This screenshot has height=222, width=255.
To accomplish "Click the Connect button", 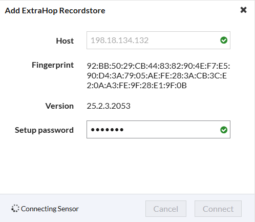I will click(x=218, y=209).
